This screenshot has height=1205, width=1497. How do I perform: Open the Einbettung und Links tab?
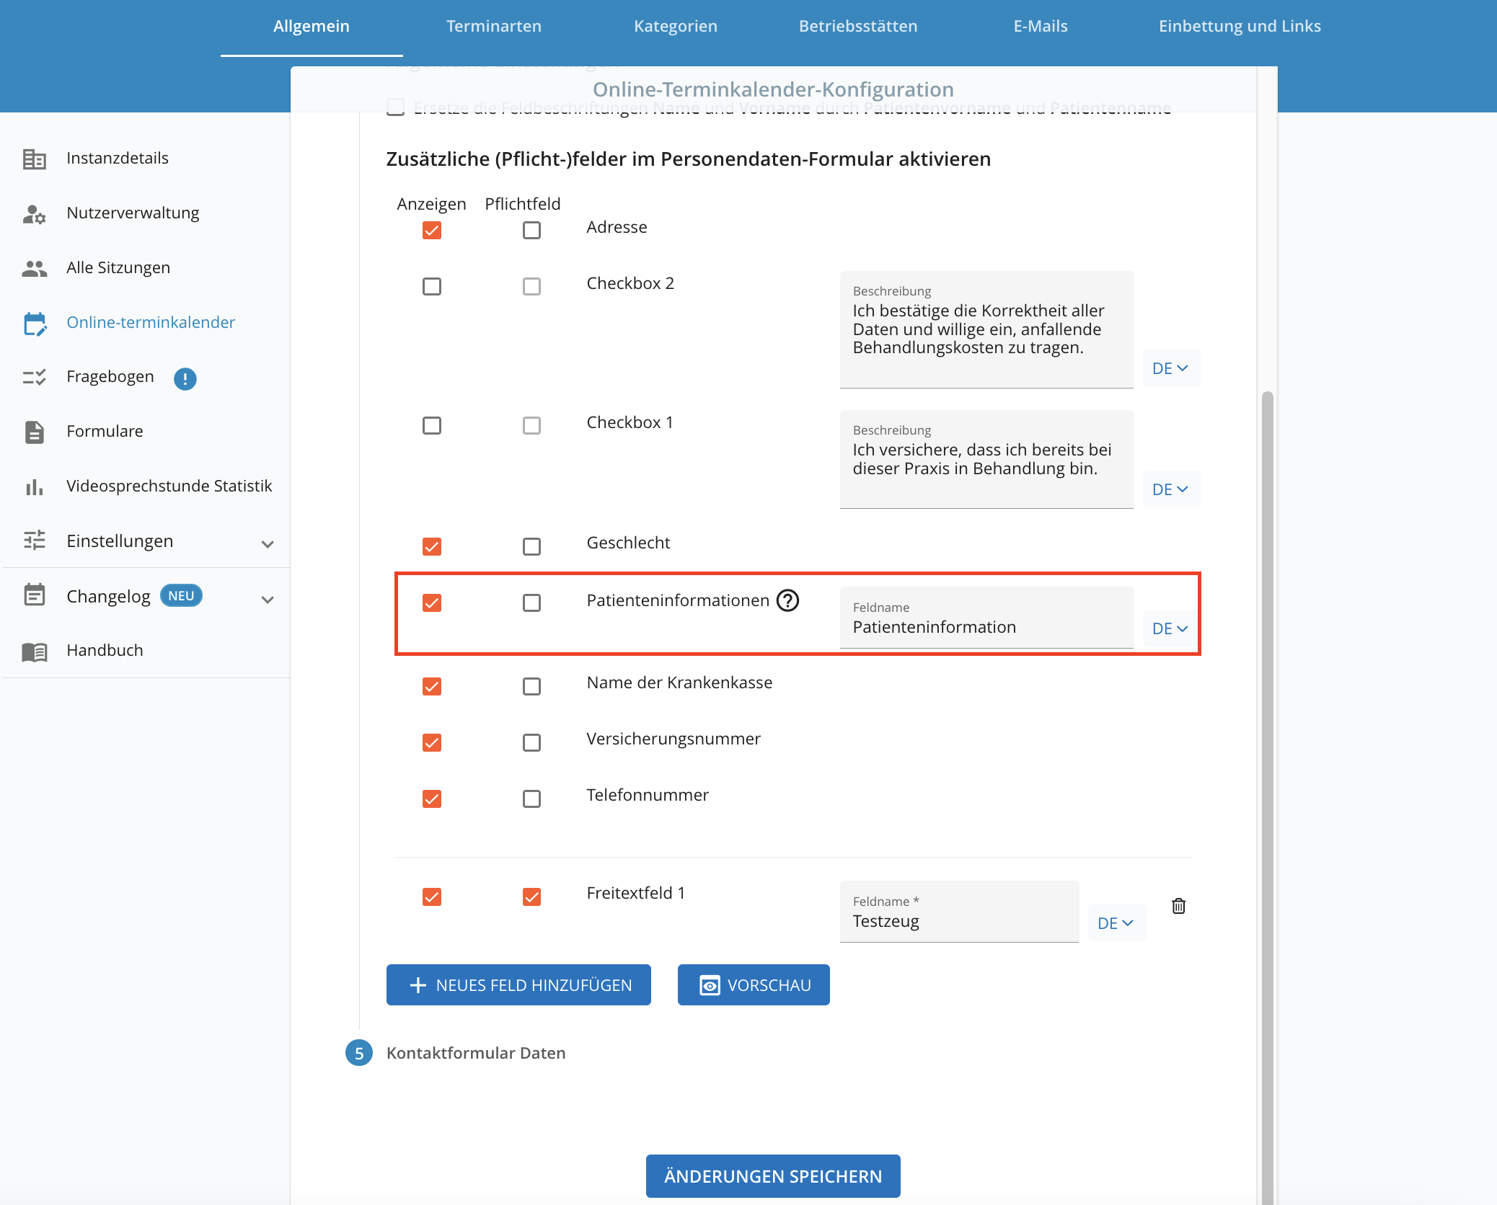click(1240, 27)
